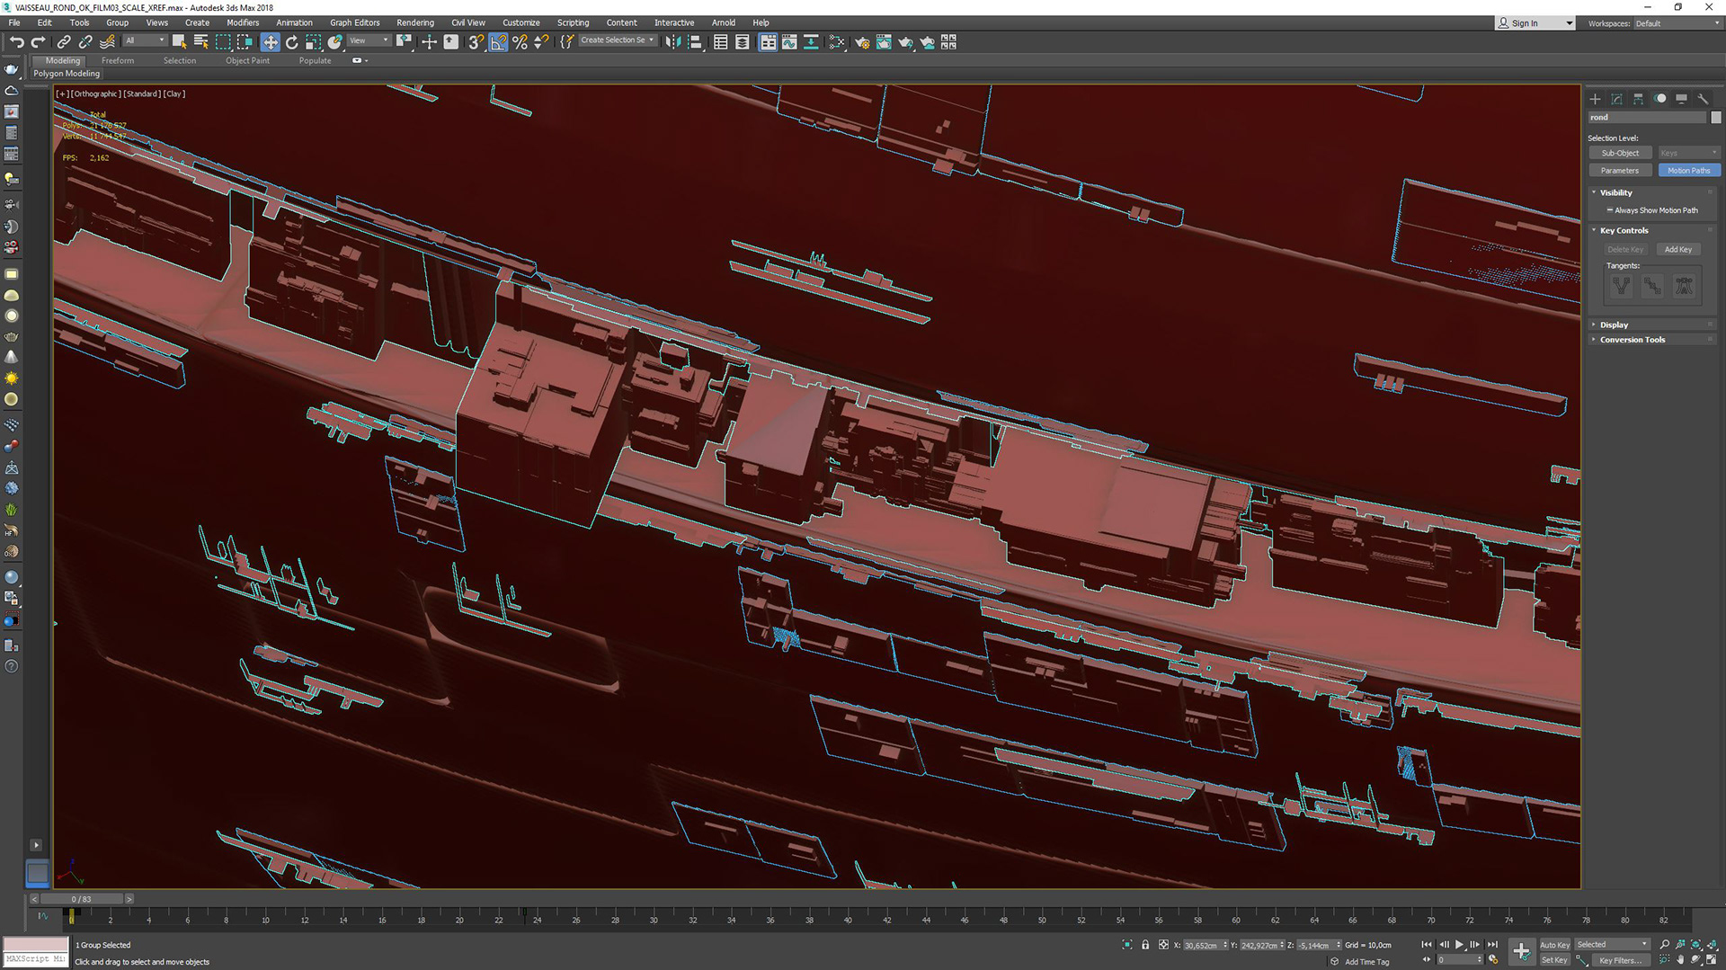The image size is (1726, 970).
Task: Toggle the ribbon display icon
Action: pyautogui.click(x=768, y=41)
